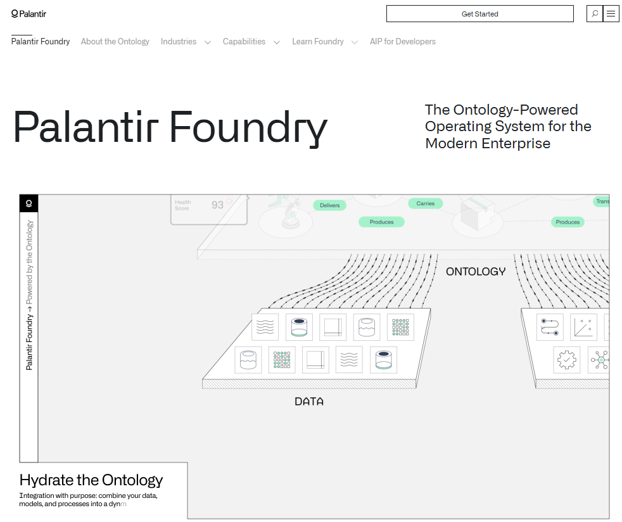
Task: Click the Hydrate the Ontology heading
Action: click(x=91, y=480)
